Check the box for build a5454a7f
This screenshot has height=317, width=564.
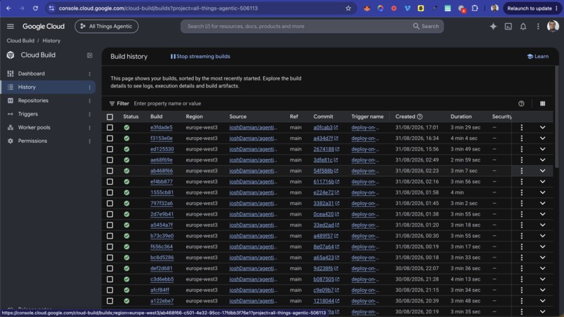[x=110, y=225]
